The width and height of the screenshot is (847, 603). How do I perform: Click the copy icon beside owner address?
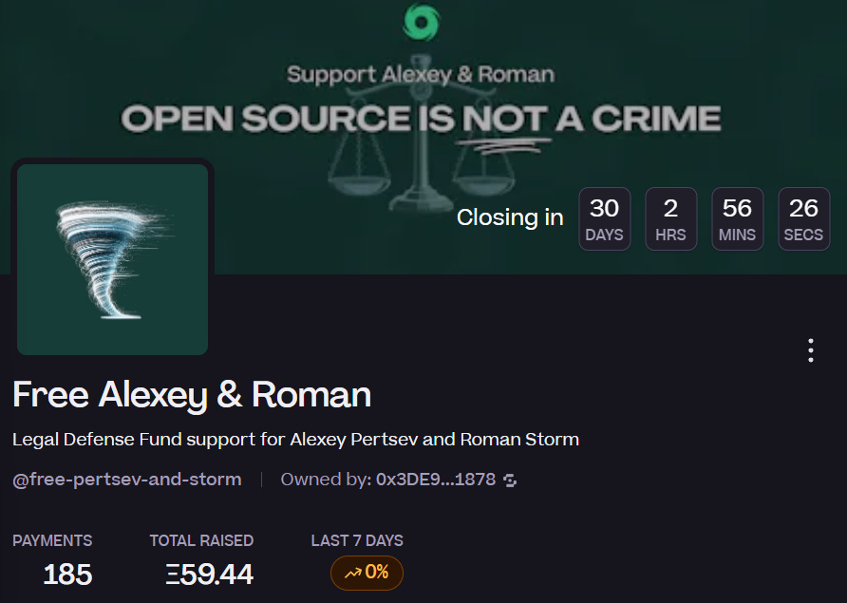point(509,480)
